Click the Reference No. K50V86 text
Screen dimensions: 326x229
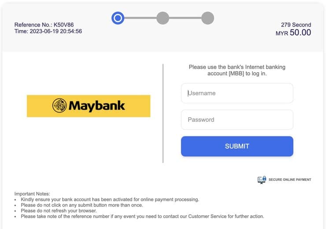point(44,25)
